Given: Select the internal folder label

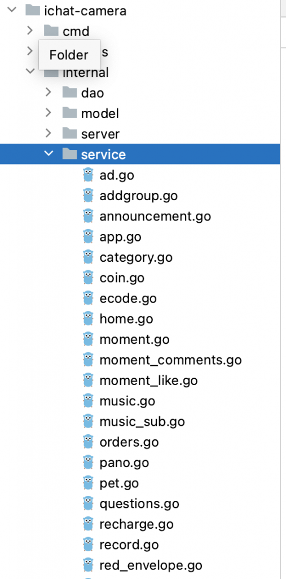Looking at the screenshot, I should tap(86, 72).
